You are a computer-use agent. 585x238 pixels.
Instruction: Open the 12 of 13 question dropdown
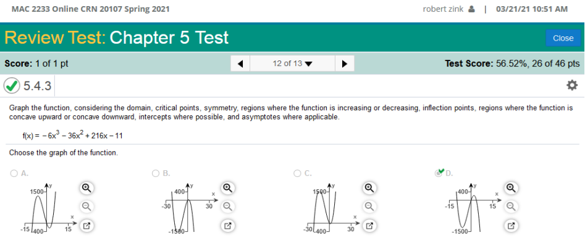293,64
